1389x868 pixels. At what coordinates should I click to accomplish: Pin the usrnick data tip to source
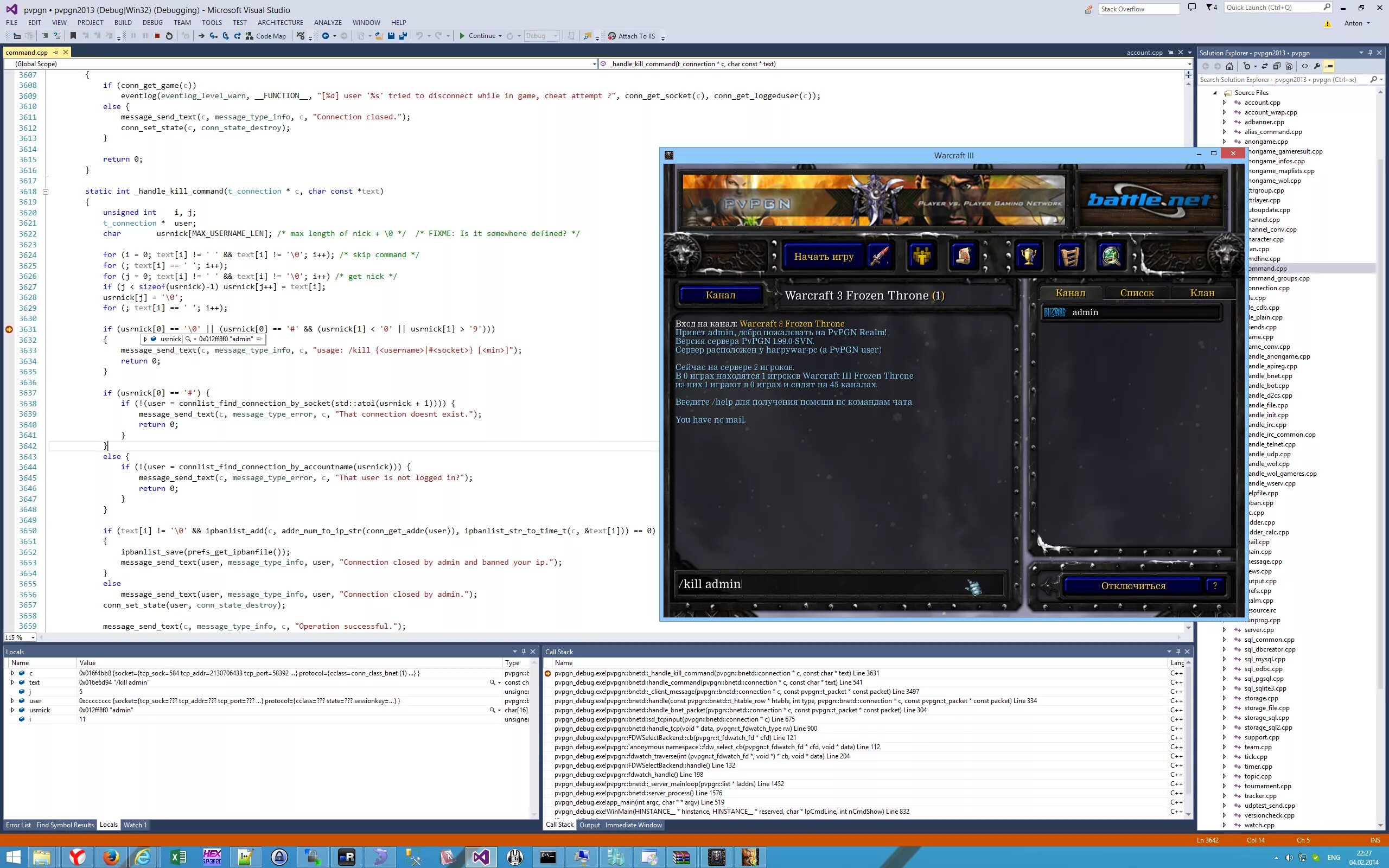[259, 339]
